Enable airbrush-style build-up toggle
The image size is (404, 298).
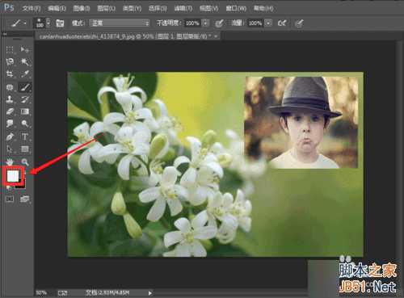pos(282,23)
